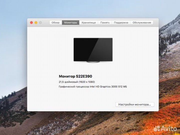The image size is (180, 135).
Task: Open the Хранилище tab
Action: click(x=88, y=23)
